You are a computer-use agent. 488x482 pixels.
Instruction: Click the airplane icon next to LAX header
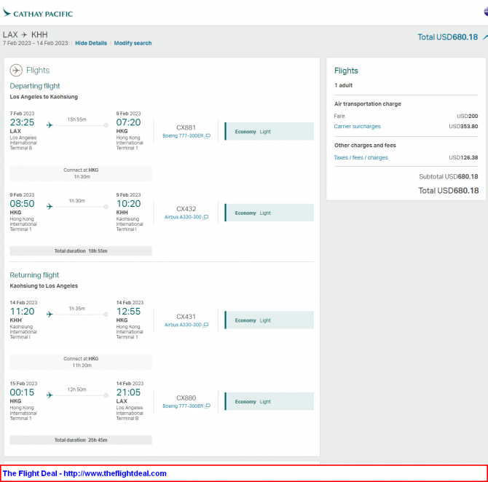tap(25, 34)
